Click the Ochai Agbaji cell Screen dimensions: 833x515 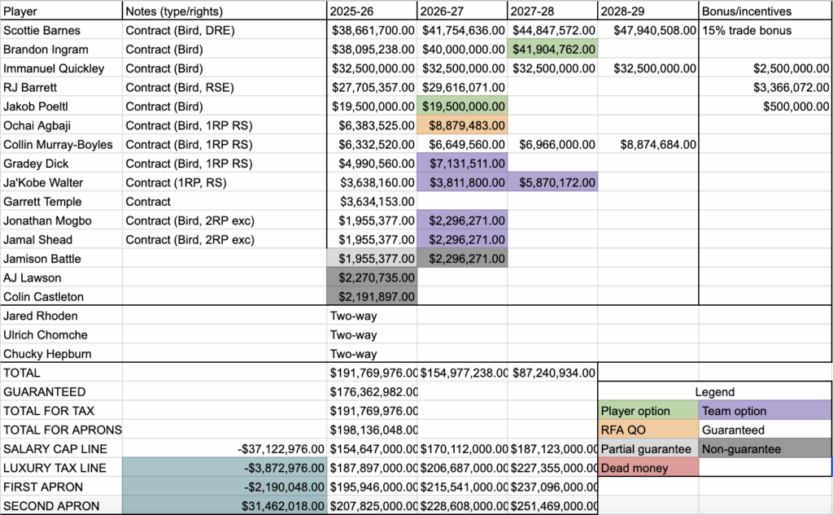(61, 125)
